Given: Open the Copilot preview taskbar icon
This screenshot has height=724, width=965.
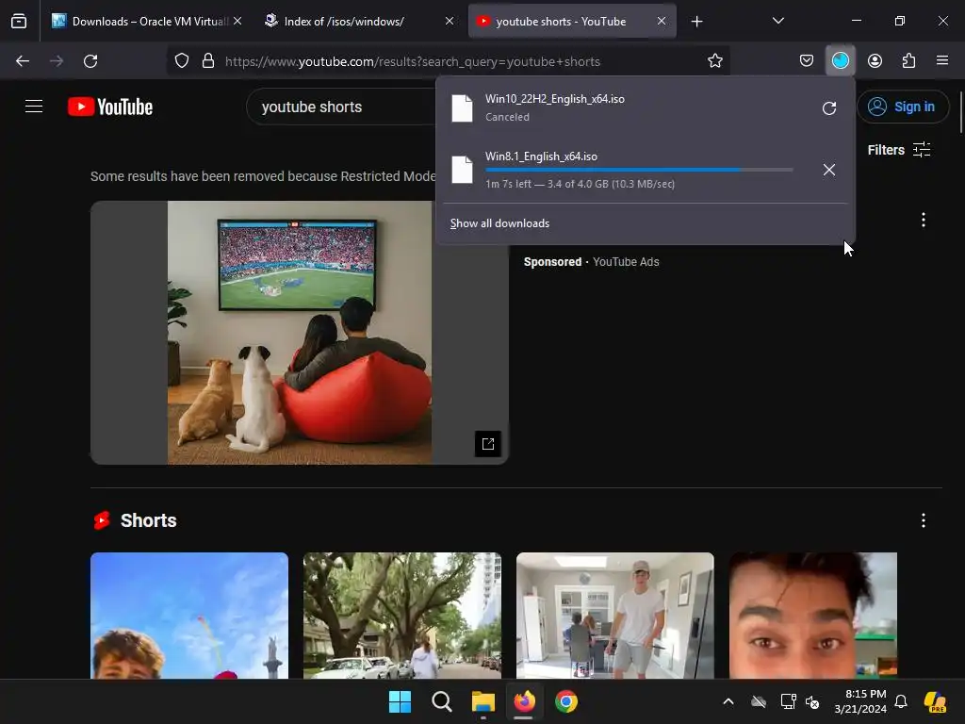Looking at the screenshot, I should (935, 701).
